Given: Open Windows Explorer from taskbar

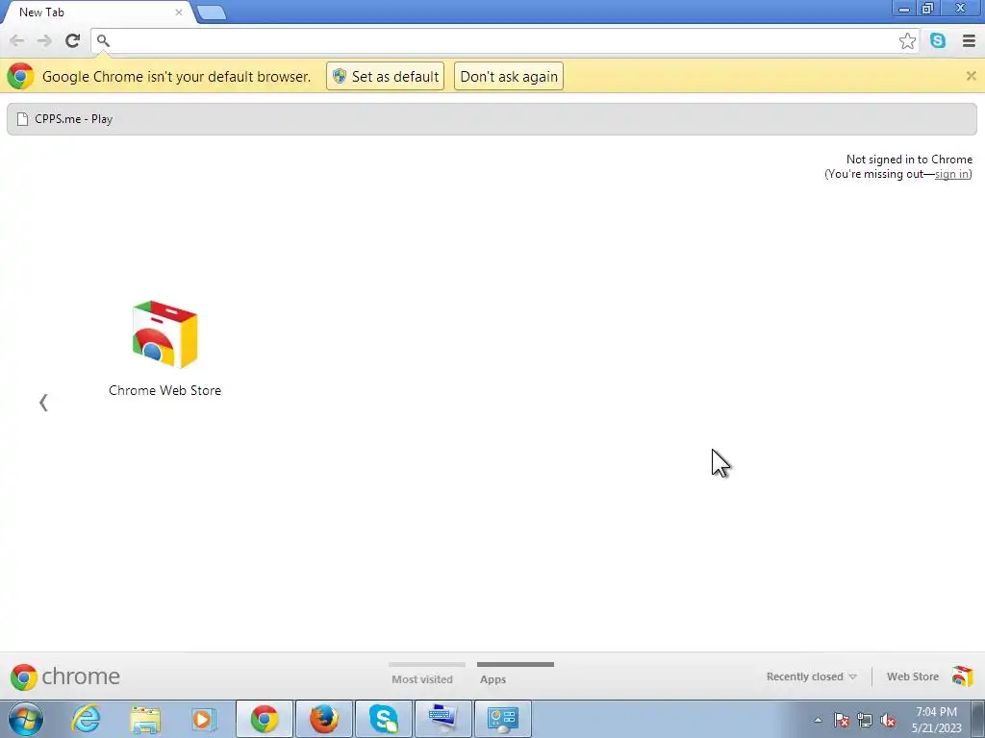Looking at the screenshot, I should click(x=145, y=719).
